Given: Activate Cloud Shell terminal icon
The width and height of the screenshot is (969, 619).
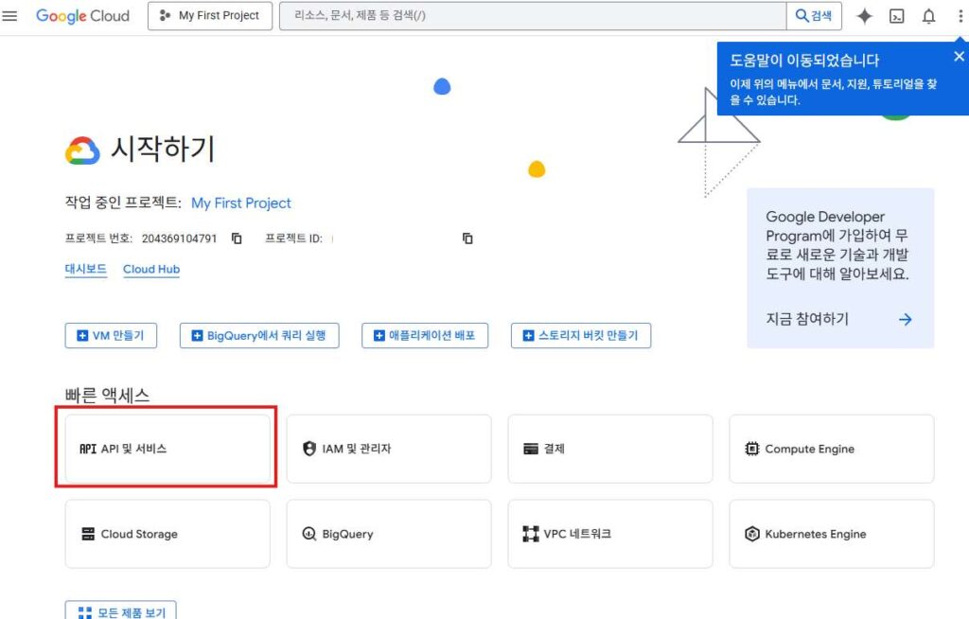Looking at the screenshot, I should tap(897, 16).
